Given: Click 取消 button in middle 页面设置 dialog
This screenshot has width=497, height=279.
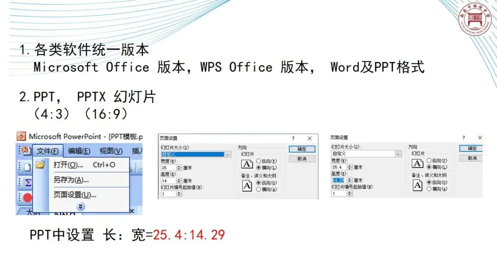Looking at the screenshot, I should pyautogui.click(x=302, y=159).
